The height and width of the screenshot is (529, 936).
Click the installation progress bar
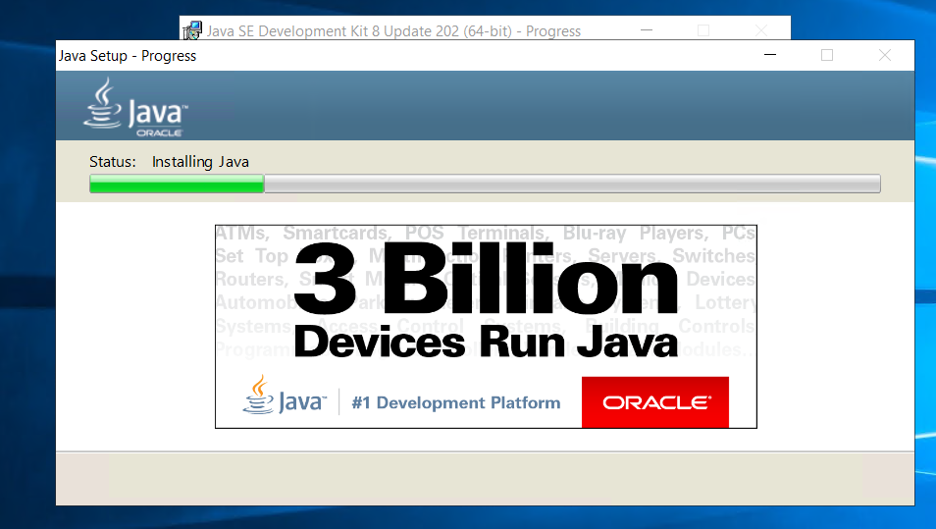(x=485, y=184)
